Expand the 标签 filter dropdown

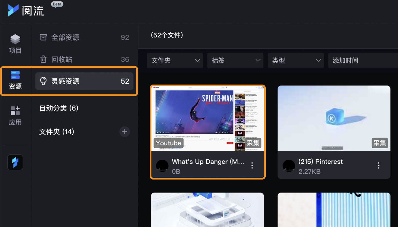click(x=235, y=61)
